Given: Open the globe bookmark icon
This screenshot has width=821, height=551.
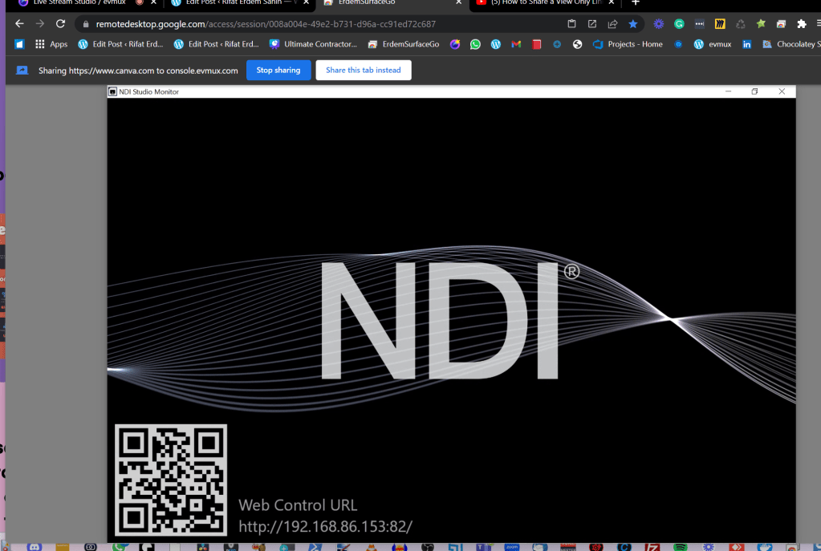Looking at the screenshot, I should coord(577,44).
